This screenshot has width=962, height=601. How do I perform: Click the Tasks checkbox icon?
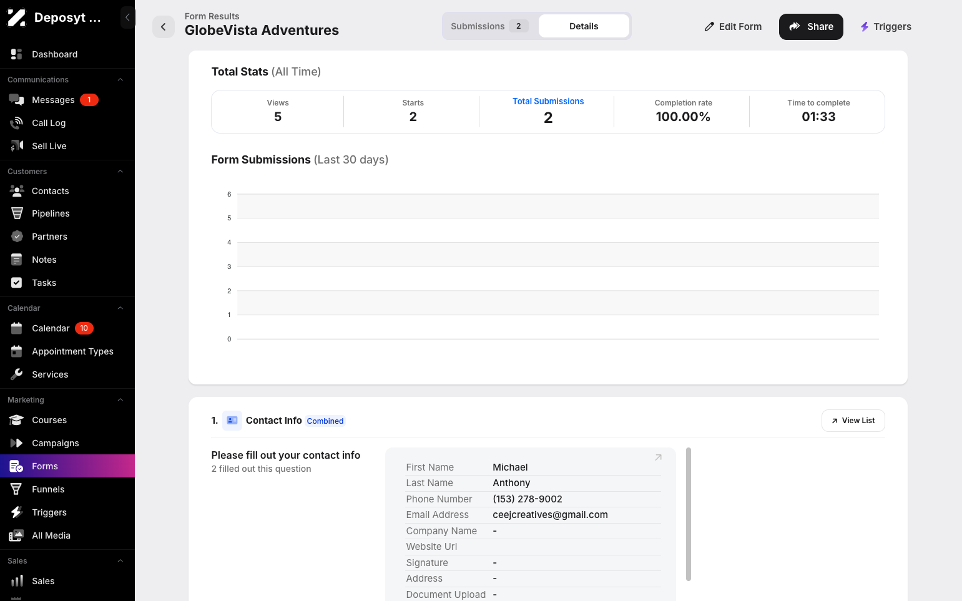pos(17,283)
